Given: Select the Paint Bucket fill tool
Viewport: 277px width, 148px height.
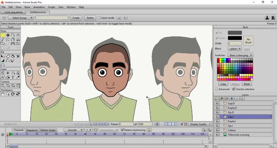Looking at the screenshot, I should pyautogui.click(x=13, y=56).
